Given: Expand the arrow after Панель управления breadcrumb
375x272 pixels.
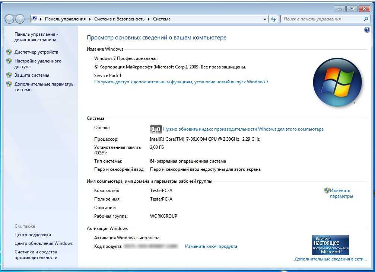Looking at the screenshot, I should click(90, 19).
